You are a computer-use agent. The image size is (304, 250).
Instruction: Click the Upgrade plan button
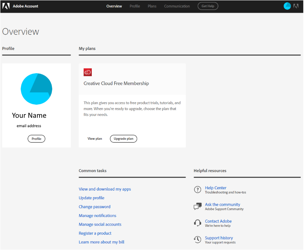click(x=123, y=139)
